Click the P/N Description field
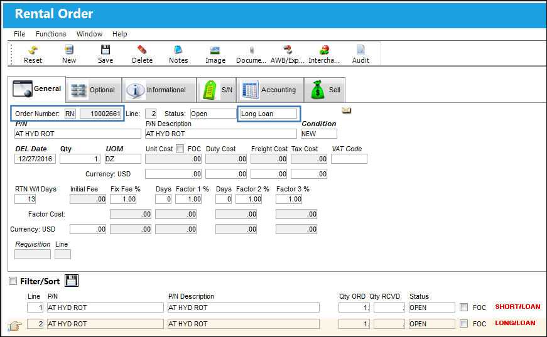Image resolution: width=547 pixels, height=337 pixels. coord(221,134)
